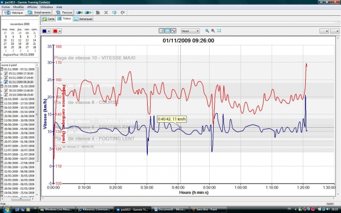
Task: Select week 11/10/2009 - 17/10/2009
Action: coord(19,103)
